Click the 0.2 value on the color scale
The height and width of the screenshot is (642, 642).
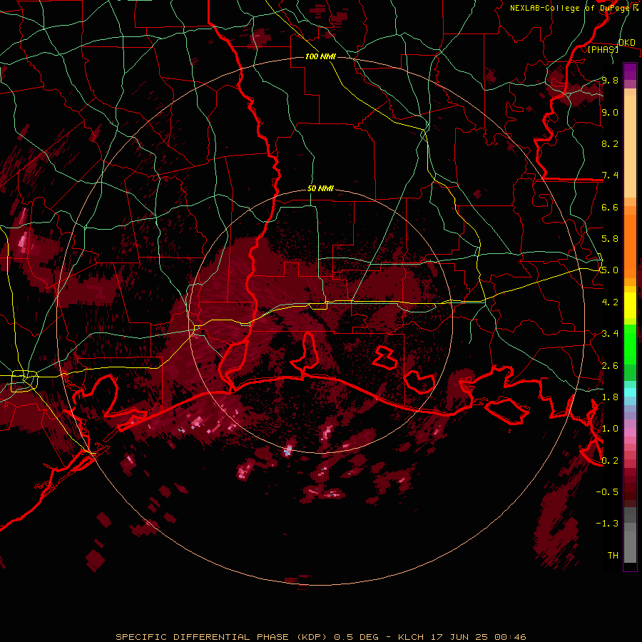click(610, 461)
